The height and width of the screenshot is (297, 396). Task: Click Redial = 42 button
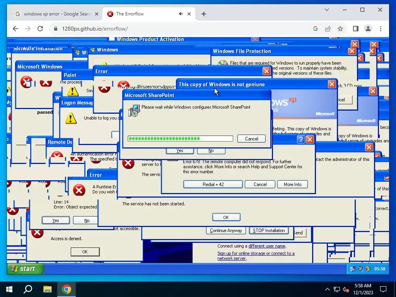(x=213, y=184)
